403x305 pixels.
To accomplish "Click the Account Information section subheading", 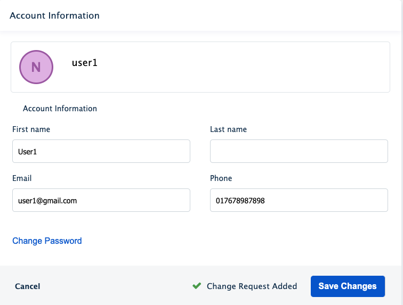I will [x=60, y=109].
